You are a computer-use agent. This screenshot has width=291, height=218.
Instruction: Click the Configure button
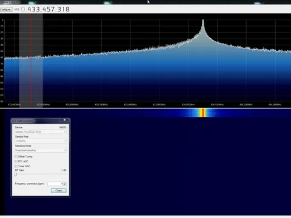pos(5,10)
